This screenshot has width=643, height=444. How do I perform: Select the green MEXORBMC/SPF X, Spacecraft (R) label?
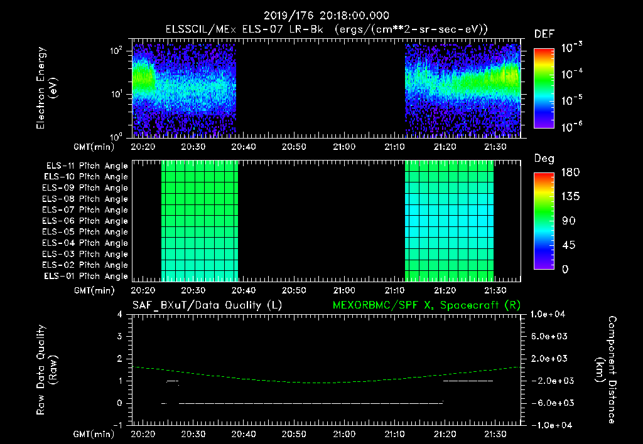click(x=426, y=305)
